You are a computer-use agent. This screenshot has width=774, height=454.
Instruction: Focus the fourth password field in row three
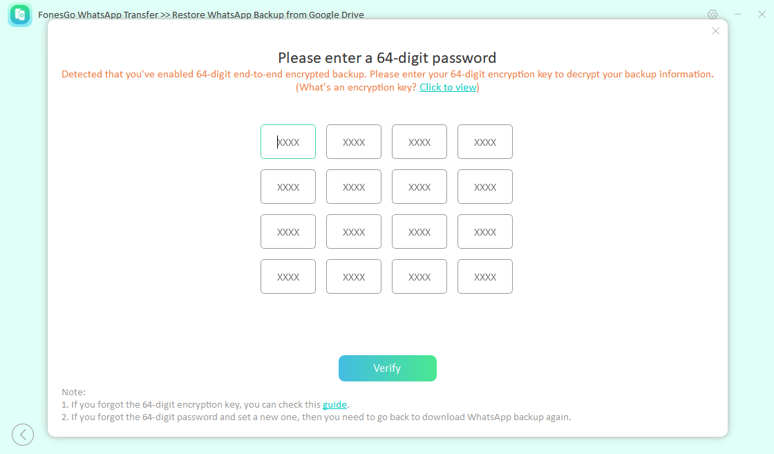485,231
